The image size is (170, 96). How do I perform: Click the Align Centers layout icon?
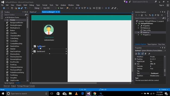[x=79, y=8]
